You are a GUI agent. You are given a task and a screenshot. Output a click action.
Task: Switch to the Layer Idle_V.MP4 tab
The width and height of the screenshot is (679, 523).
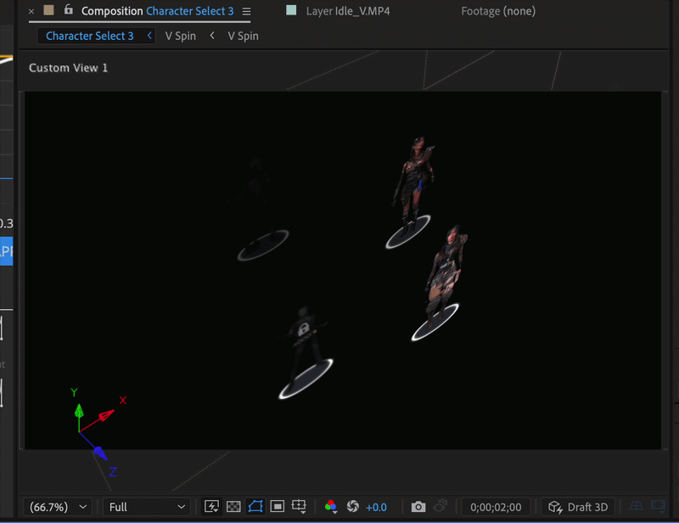348,11
